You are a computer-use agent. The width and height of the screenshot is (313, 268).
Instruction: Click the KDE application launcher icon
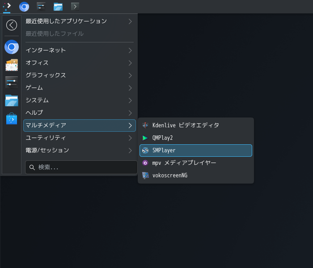[x=7, y=6]
